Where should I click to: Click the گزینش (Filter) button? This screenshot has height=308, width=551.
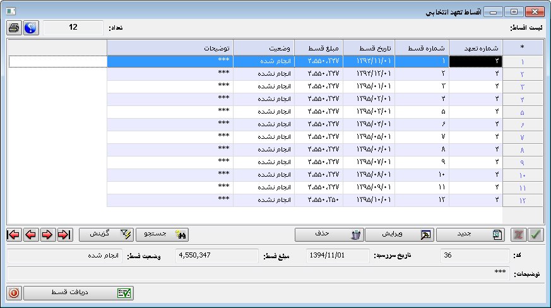[x=107, y=234]
